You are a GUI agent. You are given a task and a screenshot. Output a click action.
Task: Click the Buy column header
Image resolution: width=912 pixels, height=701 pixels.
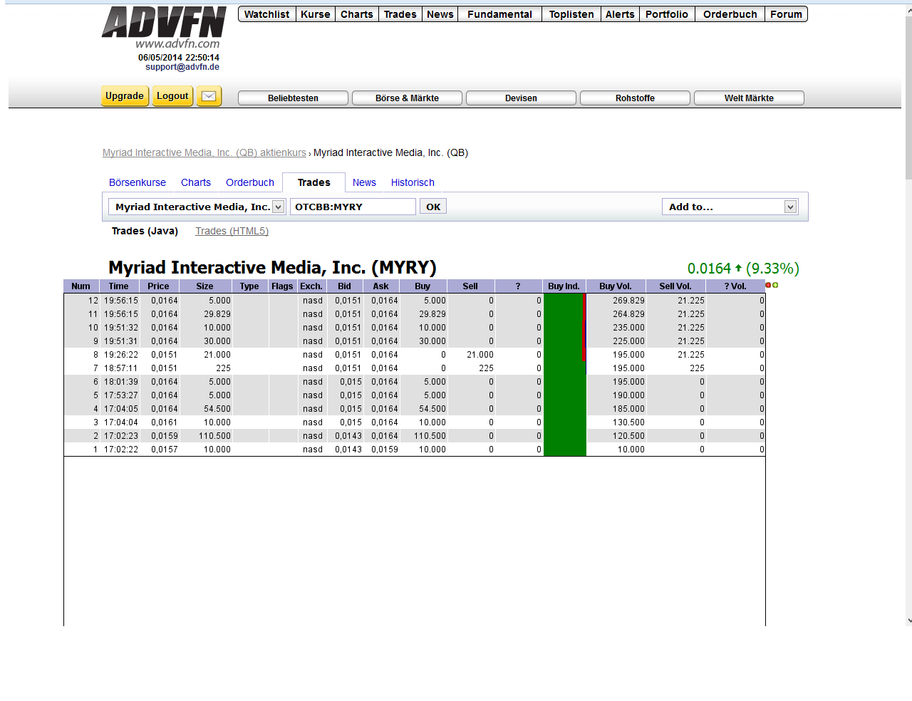pyautogui.click(x=423, y=286)
